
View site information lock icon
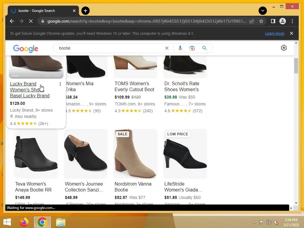coord(43,21)
